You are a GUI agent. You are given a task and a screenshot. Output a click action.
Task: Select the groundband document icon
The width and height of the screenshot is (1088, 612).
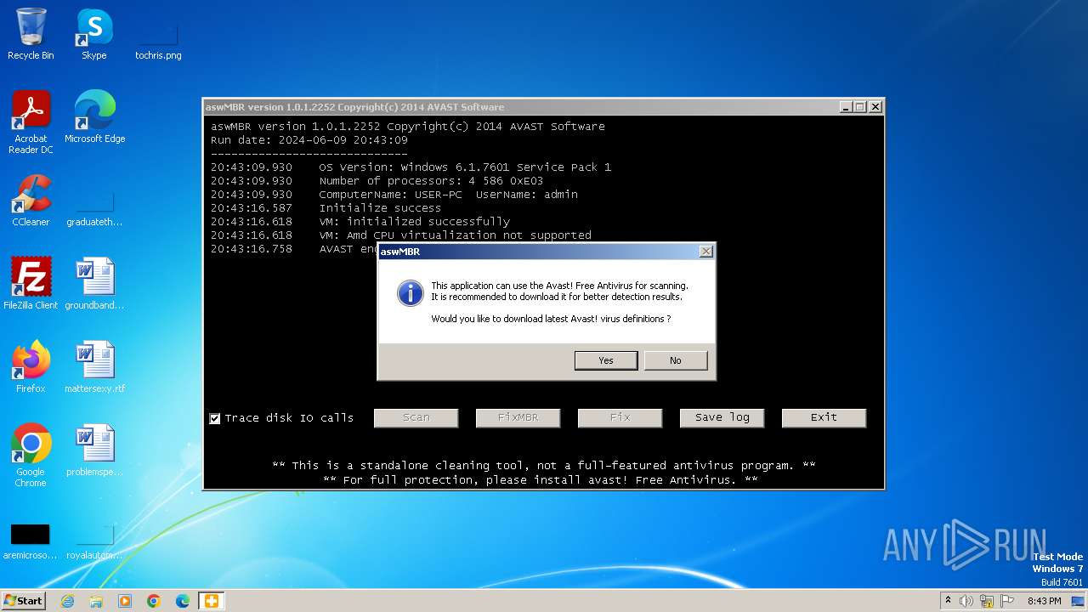94,284
